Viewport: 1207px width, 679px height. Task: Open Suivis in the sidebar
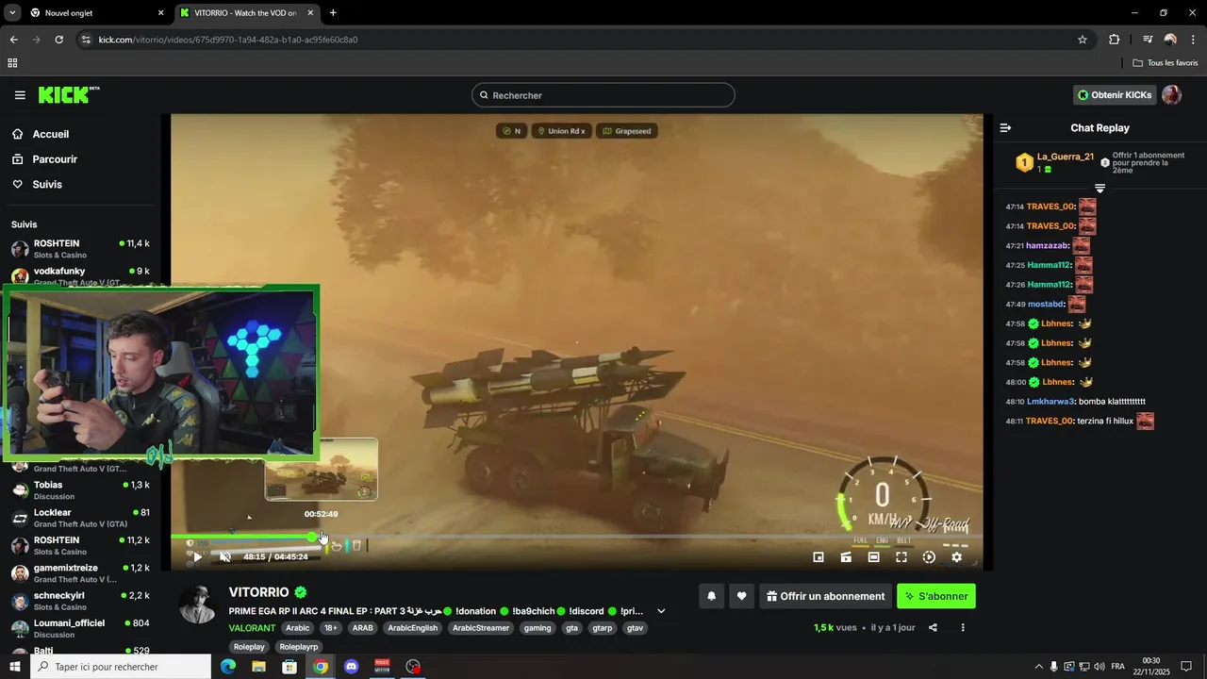click(x=47, y=184)
